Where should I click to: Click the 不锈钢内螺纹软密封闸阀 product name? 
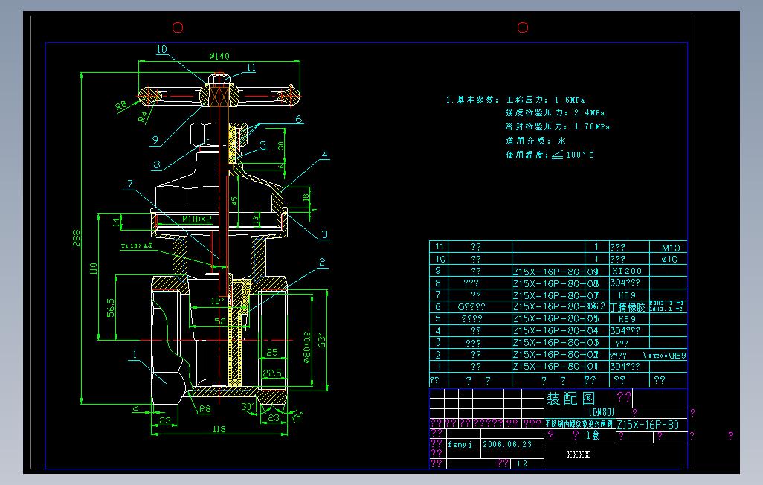579,424
